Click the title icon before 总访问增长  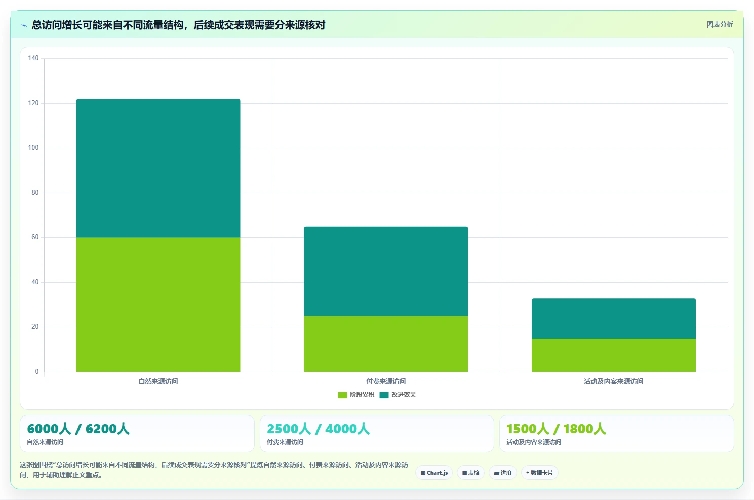tap(24, 25)
